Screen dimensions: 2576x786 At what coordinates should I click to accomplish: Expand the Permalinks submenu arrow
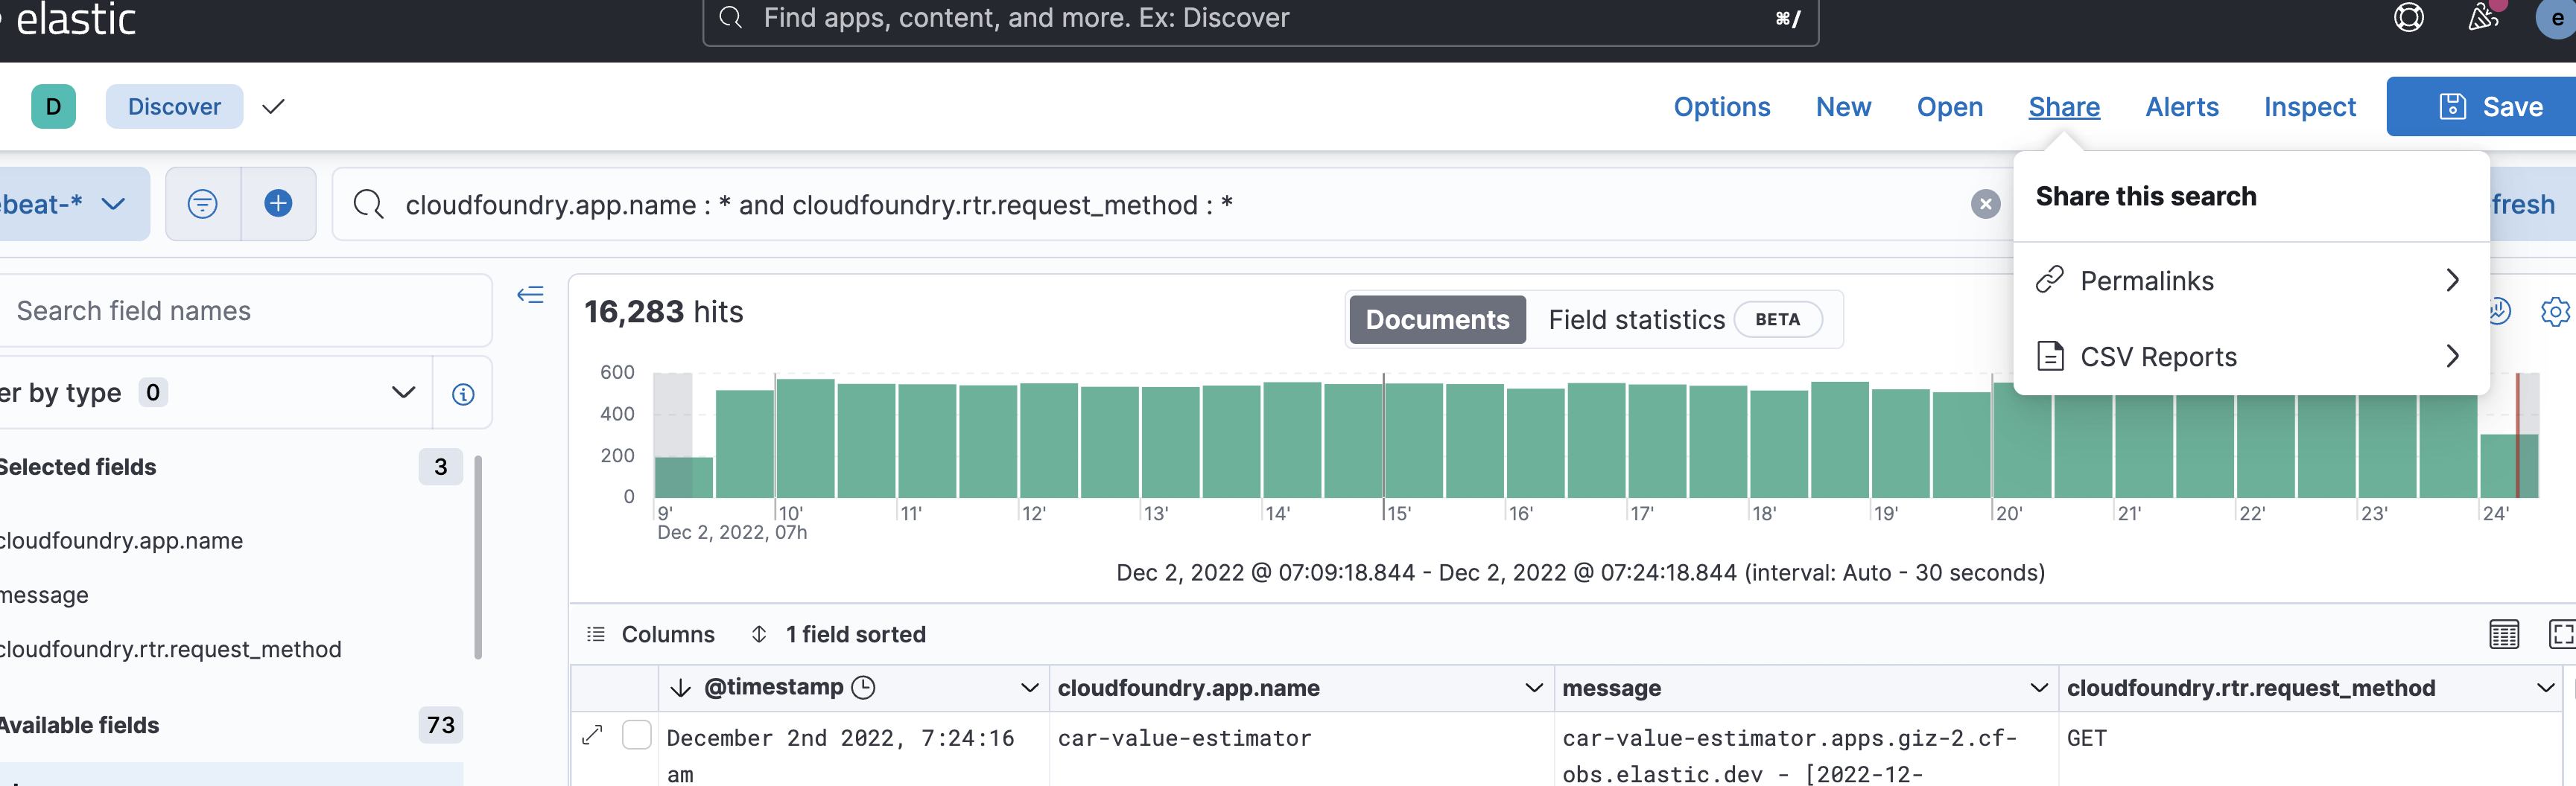[x=2452, y=280]
